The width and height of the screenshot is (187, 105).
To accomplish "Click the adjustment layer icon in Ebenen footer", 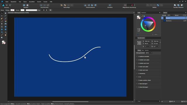I will click(x=172, y=101).
